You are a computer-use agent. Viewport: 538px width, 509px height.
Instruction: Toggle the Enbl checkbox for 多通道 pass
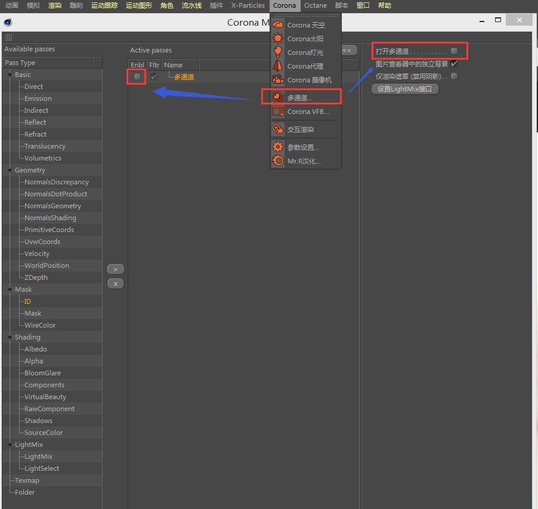click(137, 76)
